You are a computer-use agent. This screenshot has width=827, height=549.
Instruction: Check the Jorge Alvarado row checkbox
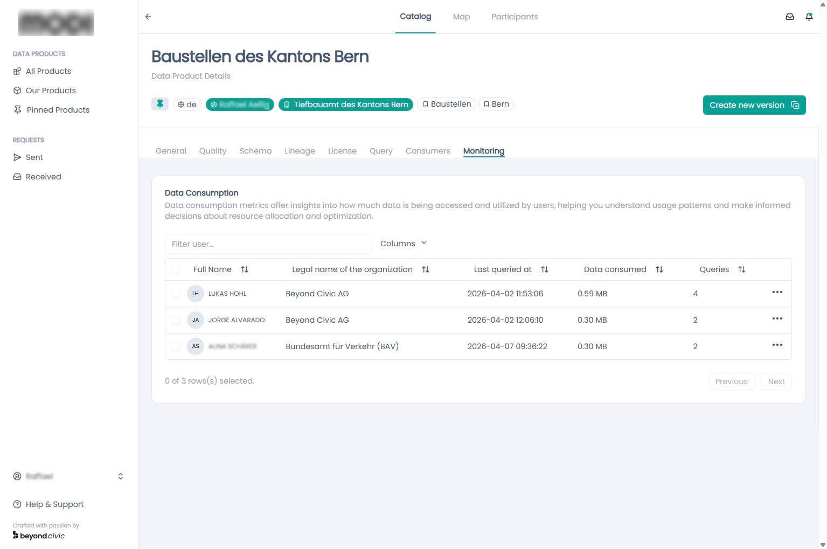click(x=176, y=320)
